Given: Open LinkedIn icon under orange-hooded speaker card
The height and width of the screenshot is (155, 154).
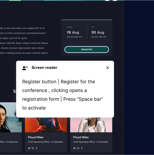Looking at the screenshot, I should point(33,148).
